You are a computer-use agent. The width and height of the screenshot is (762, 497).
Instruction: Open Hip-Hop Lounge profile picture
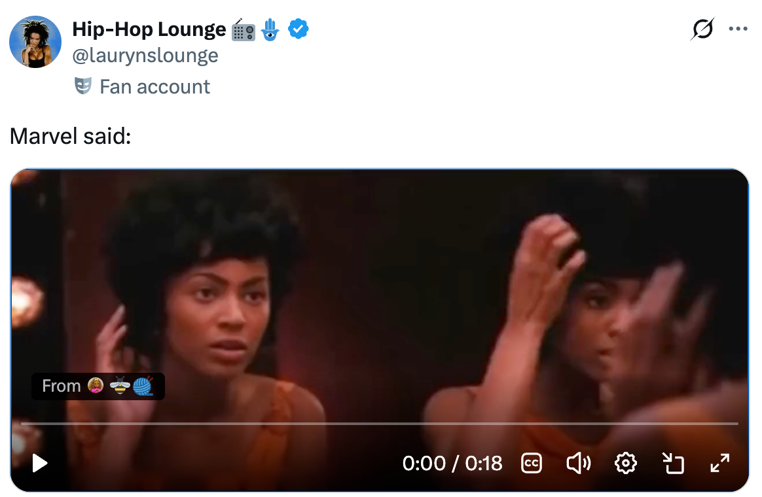coord(35,42)
